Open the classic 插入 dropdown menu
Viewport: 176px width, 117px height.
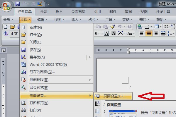pyautogui.click(x=76, y=20)
